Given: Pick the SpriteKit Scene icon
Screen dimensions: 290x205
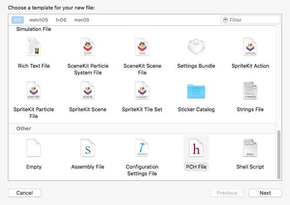Looking at the screenshot, I should [x=88, y=91].
